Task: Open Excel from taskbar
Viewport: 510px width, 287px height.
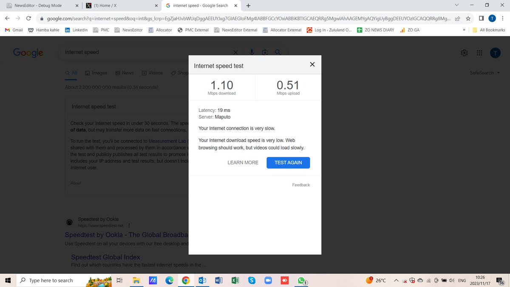Action: tap(235, 280)
